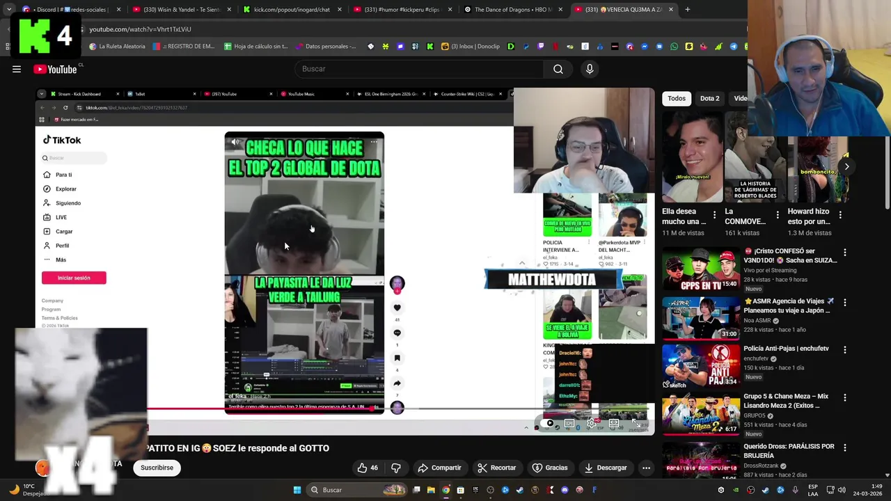Screen dimensions: 891x501
Task: Click the Descargar button
Action: (605, 468)
